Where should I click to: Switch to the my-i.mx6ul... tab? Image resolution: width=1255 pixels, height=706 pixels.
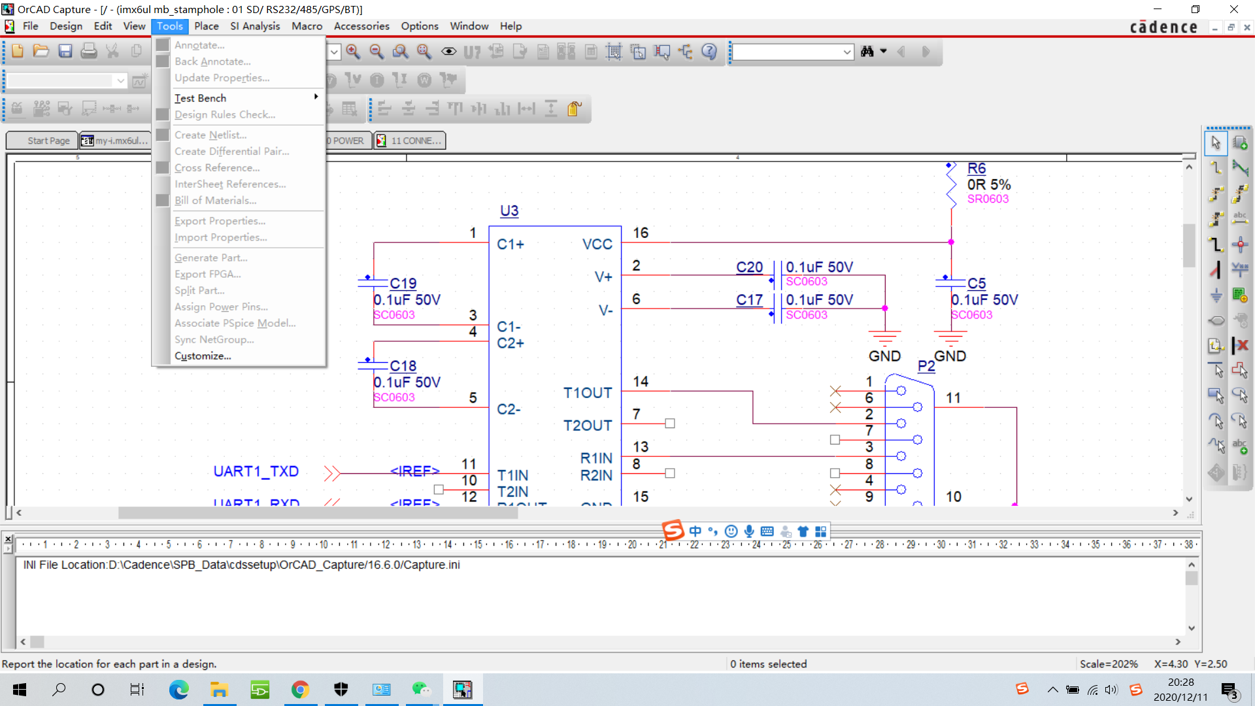pos(115,141)
